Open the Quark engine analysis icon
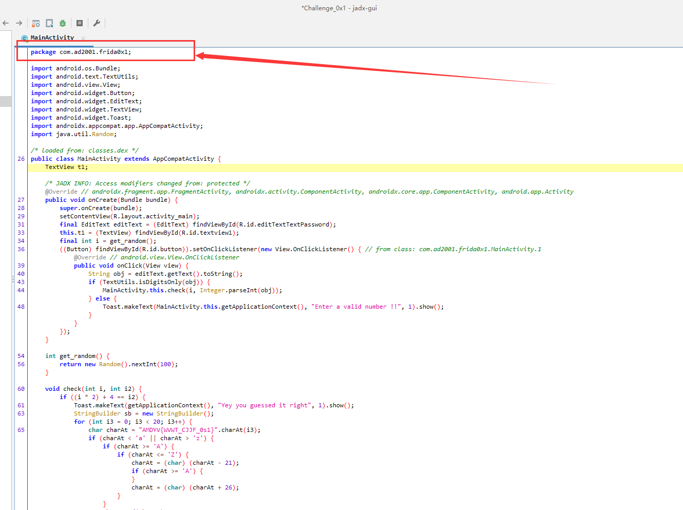Viewport: 683px width, 510px height. 49,23
